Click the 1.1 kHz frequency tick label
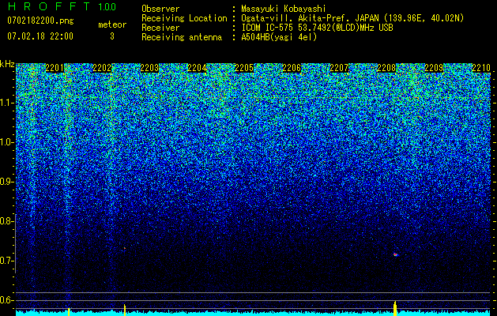Screen dimensions: 497x316 coord(6,103)
